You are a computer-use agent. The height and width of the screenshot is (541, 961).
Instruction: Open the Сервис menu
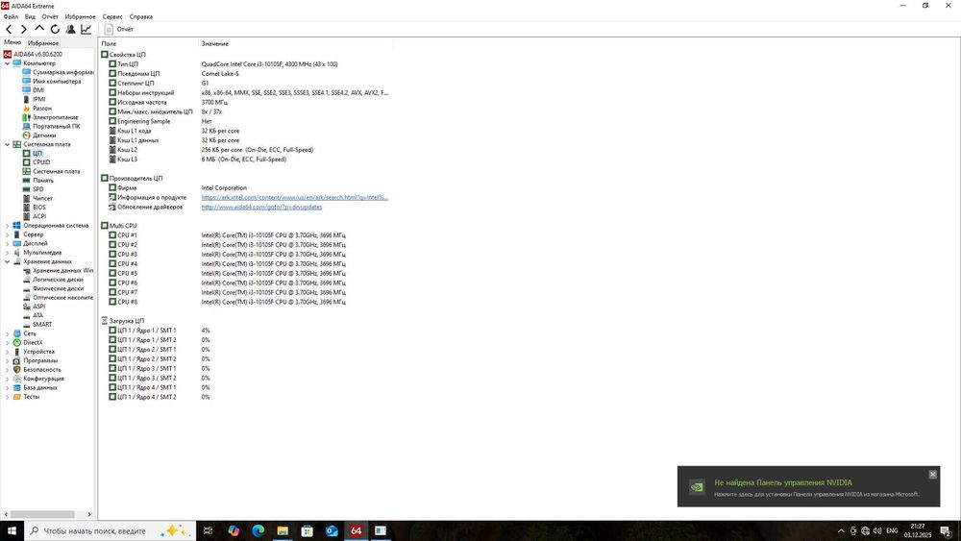point(112,16)
